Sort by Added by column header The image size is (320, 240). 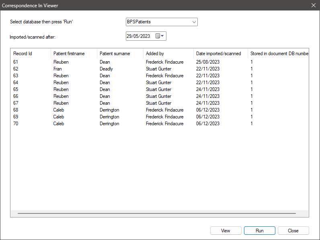click(x=168, y=54)
